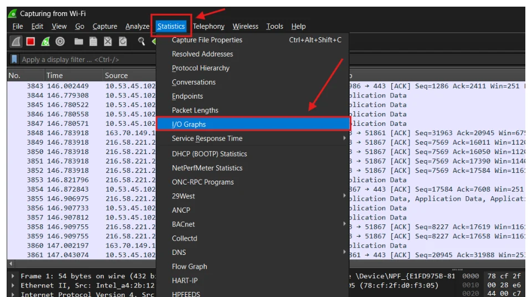
Task: Click the Wireshark logo in the title bar
Action: click(x=13, y=14)
